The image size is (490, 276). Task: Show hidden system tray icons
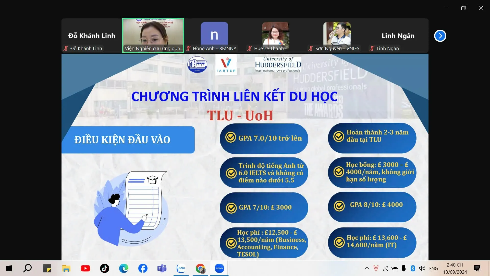[x=367, y=268]
